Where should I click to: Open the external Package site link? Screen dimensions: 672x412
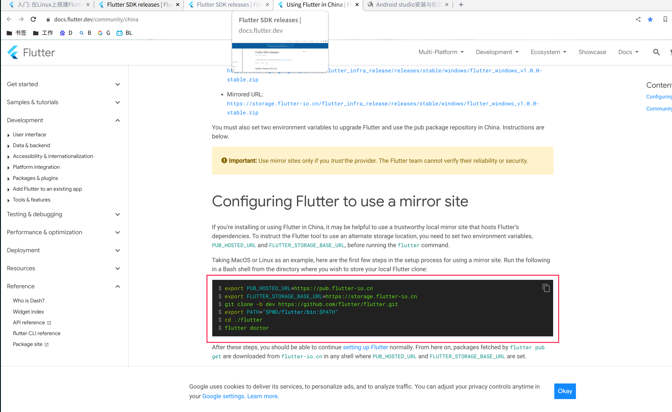tap(31, 344)
